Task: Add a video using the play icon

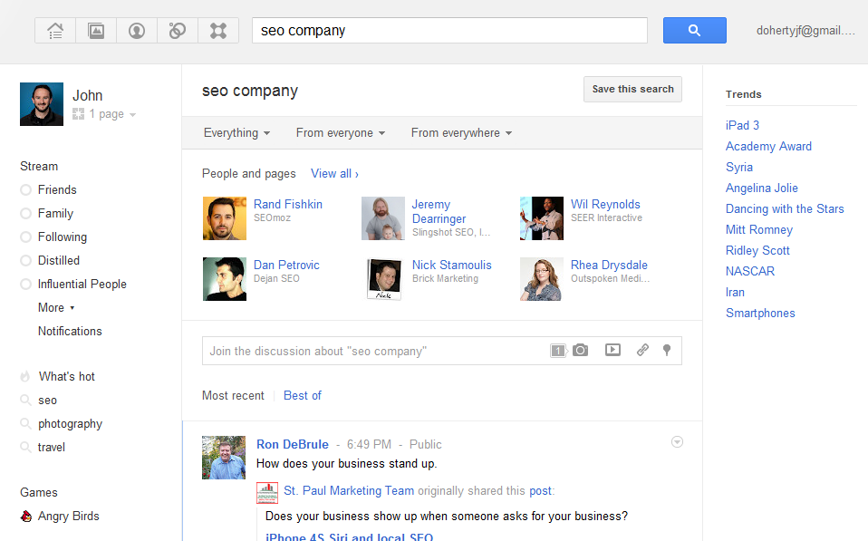Action: [x=612, y=350]
